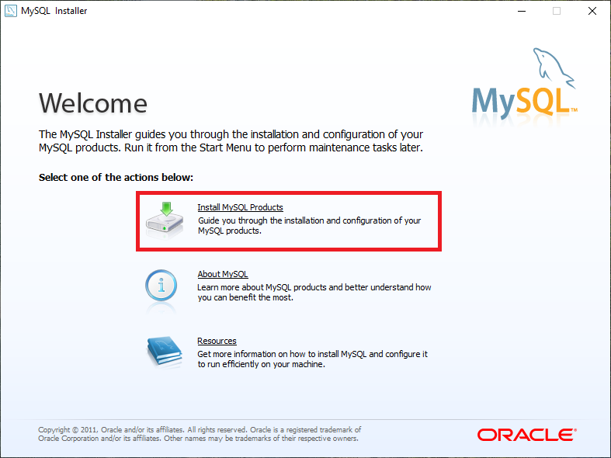Click the Oracle logo
This screenshot has width=611, height=458.
click(527, 435)
